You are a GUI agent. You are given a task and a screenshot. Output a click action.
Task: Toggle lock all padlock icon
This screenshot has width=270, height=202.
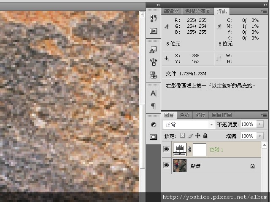pyautogui.click(x=205, y=136)
